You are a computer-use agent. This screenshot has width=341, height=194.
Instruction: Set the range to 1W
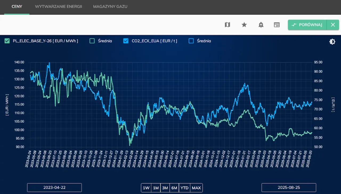(146, 188)
